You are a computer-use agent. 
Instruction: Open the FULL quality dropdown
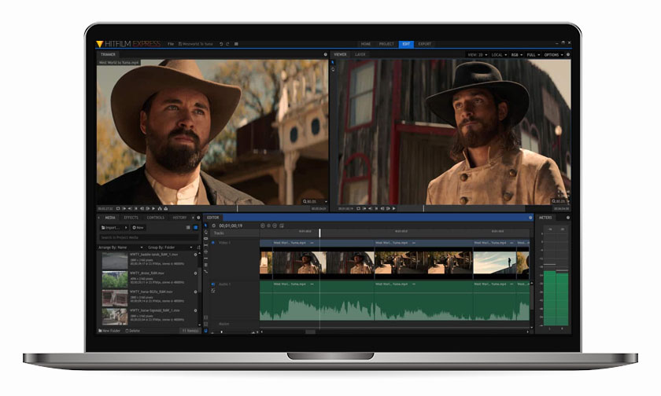pos(533,55)
